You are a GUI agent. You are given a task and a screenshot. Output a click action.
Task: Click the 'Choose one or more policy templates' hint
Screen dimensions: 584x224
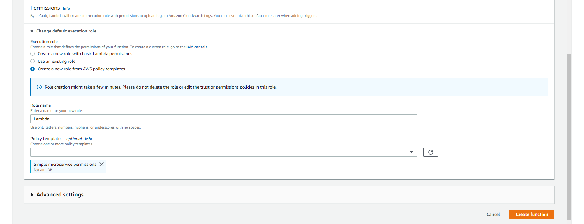tap(62, 144)
